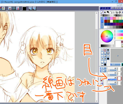Click the canvas scrollbar up arrow
Screen dimensions: 123x104
[x=96, y=13]
